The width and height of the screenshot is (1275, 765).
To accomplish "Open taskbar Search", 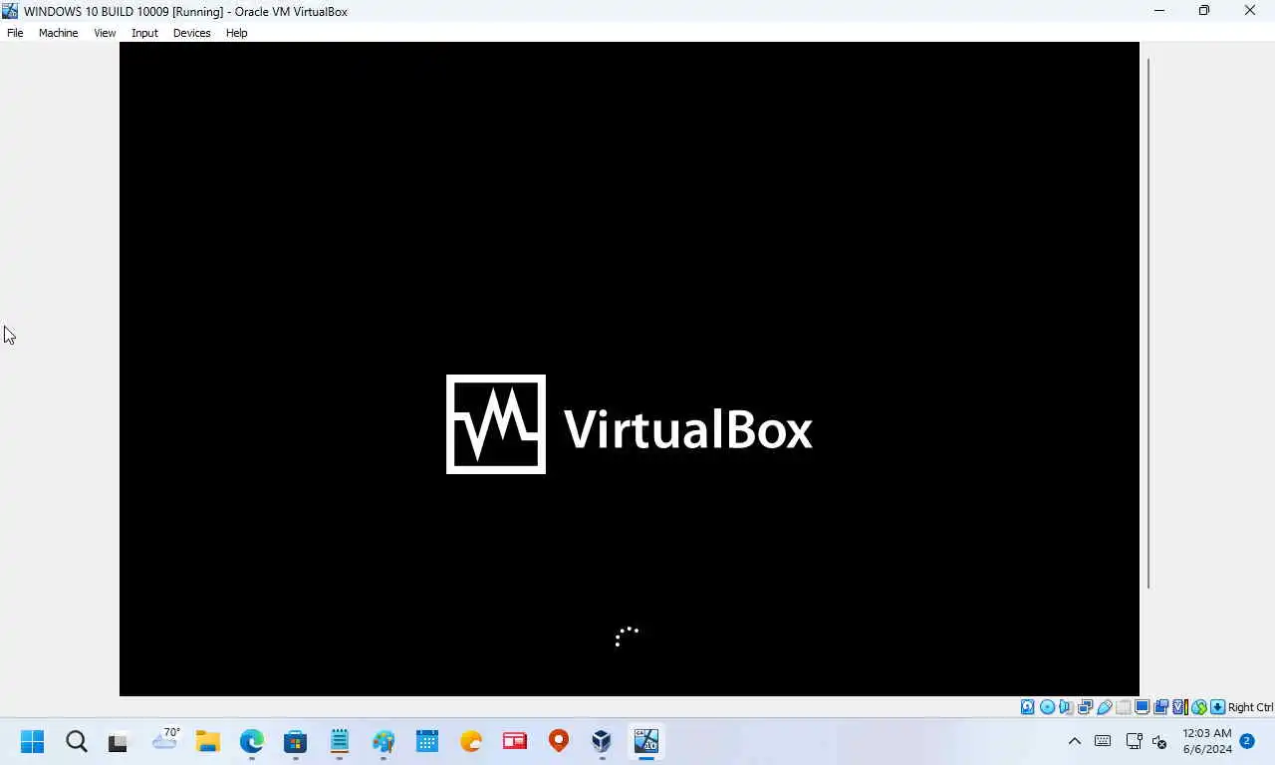I will pos(77,741).
